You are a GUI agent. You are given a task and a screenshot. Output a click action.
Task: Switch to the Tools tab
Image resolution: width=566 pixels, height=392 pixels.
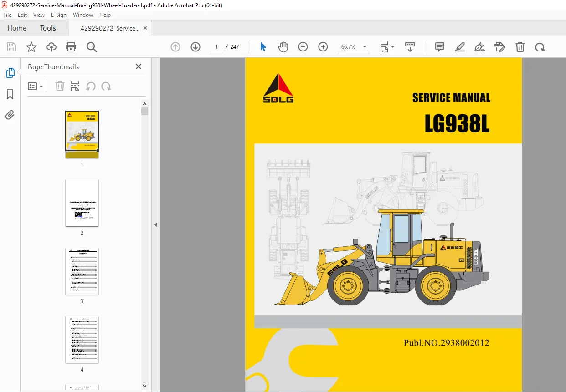48,28
